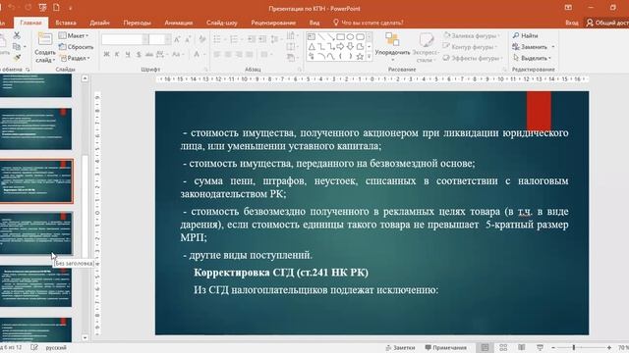The height and width of the screenshot is (353, 629).
Task: Click the Сбросить reset button
Action: point(76,47)
